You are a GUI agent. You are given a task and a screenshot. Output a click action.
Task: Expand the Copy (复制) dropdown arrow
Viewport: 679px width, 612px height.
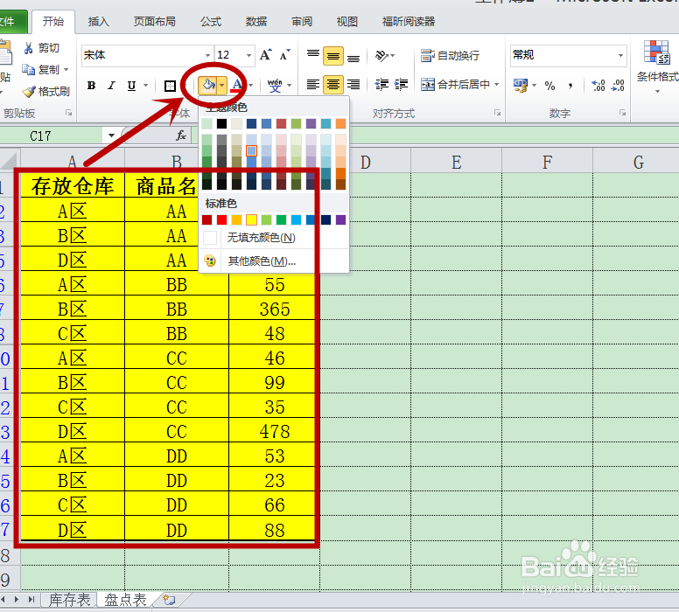pyautogui.click(x=66, y=69)
